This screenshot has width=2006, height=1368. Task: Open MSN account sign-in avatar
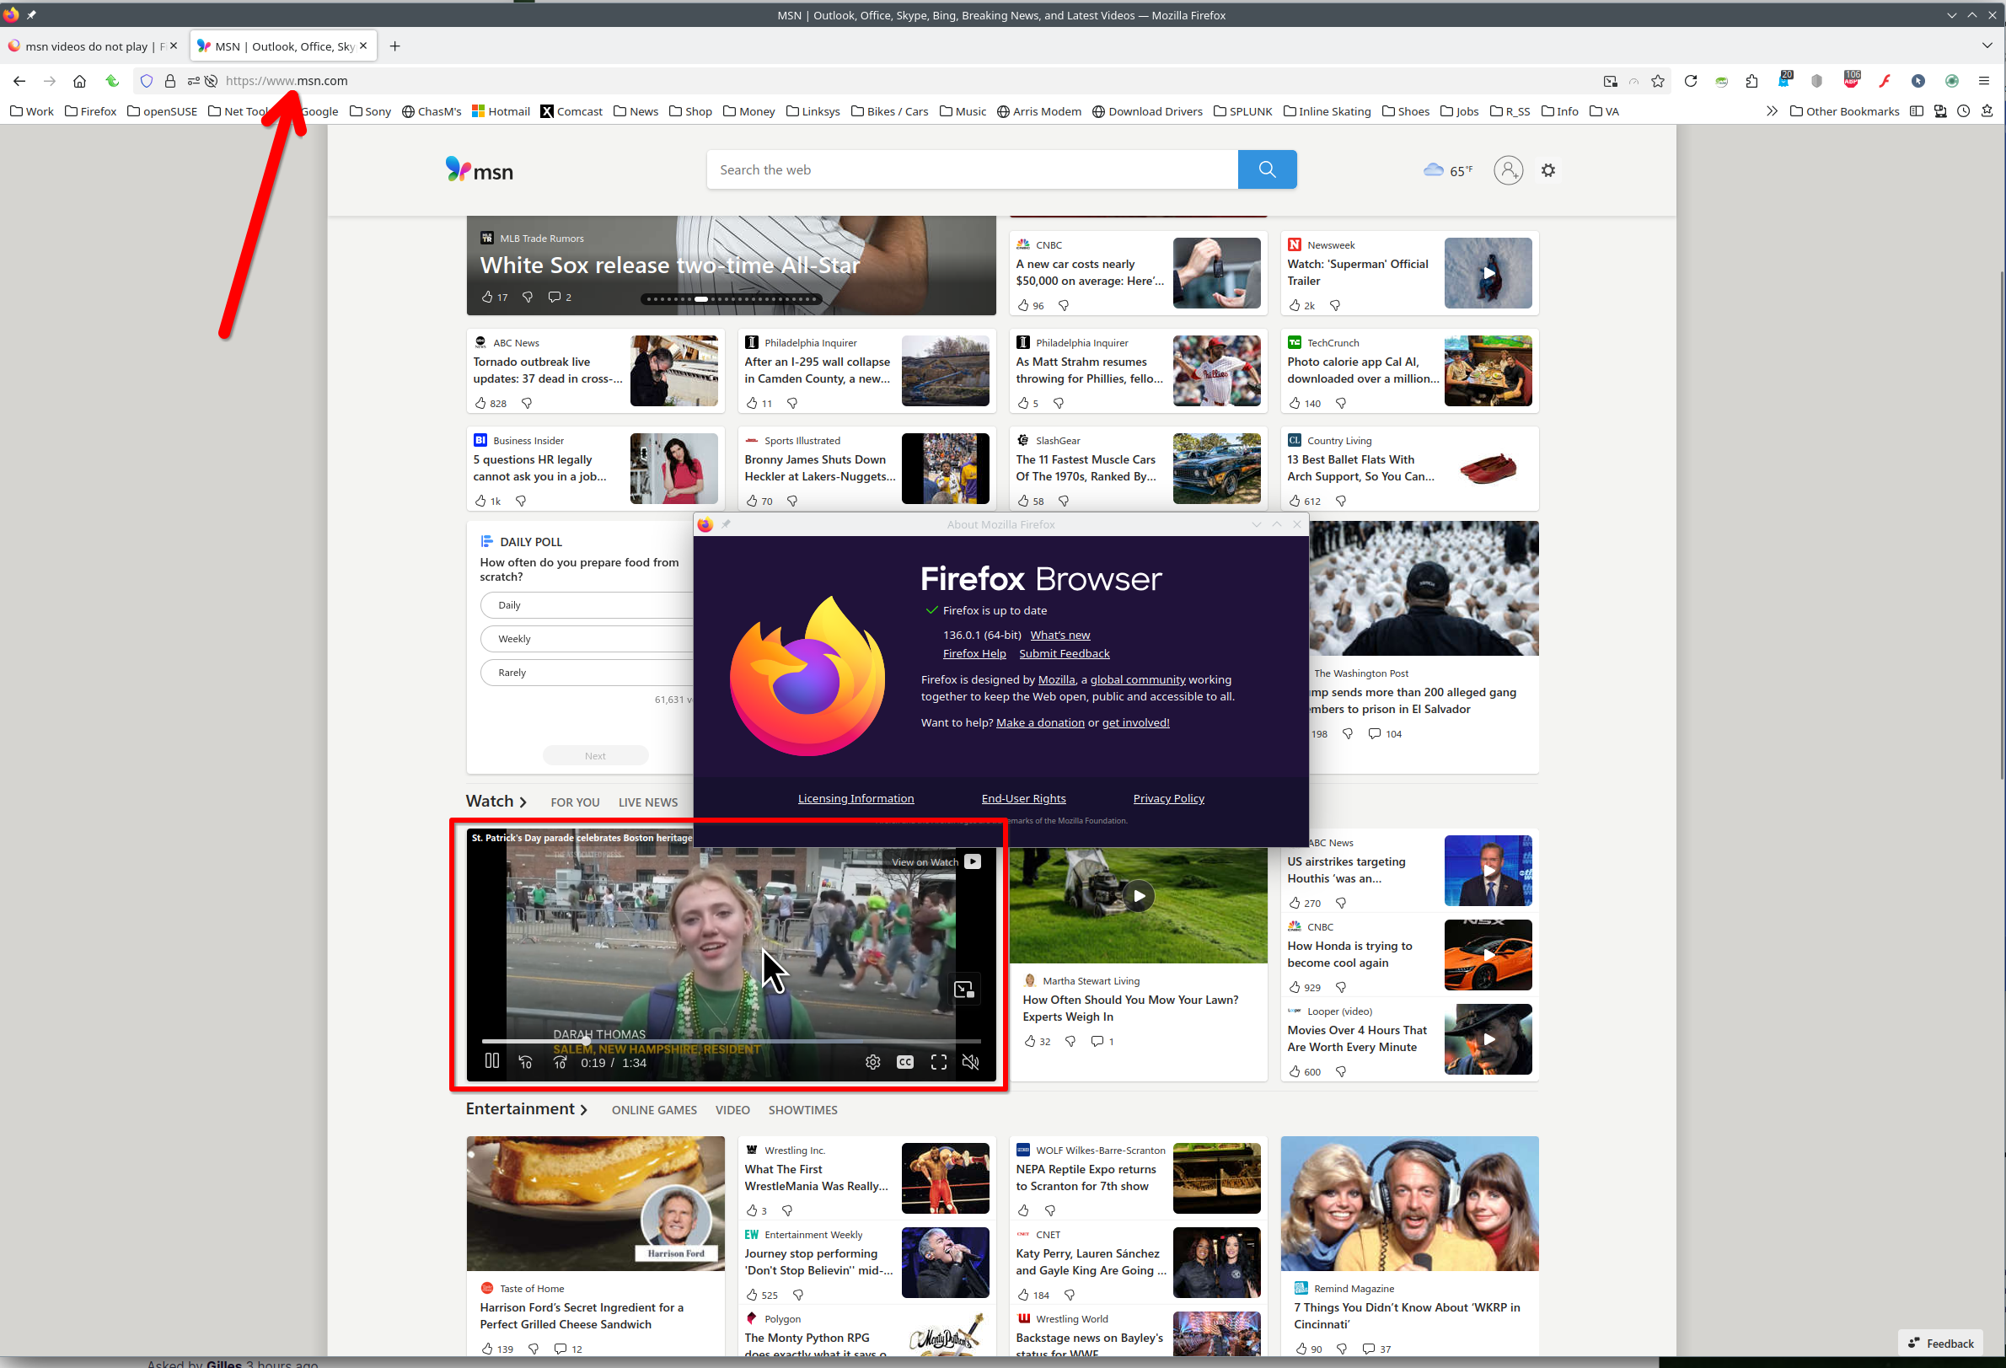[1508, 170]
